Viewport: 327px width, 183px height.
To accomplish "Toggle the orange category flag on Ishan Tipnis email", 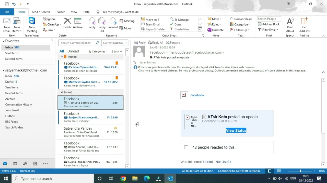I will 117,63.
